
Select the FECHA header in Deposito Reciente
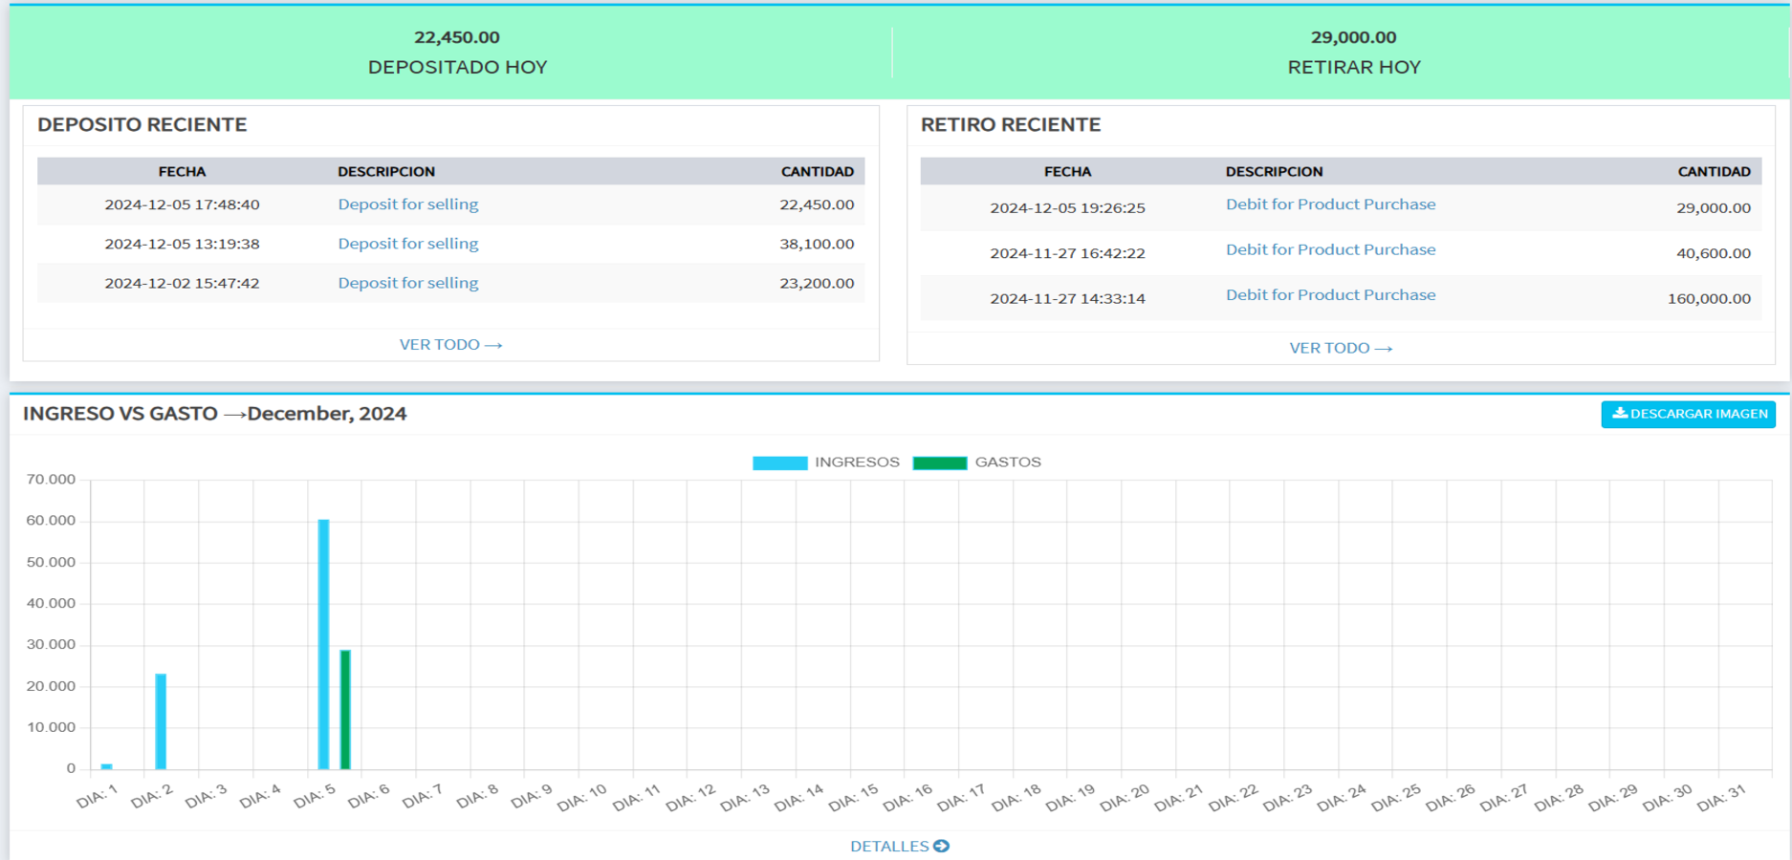pos(182,172)
